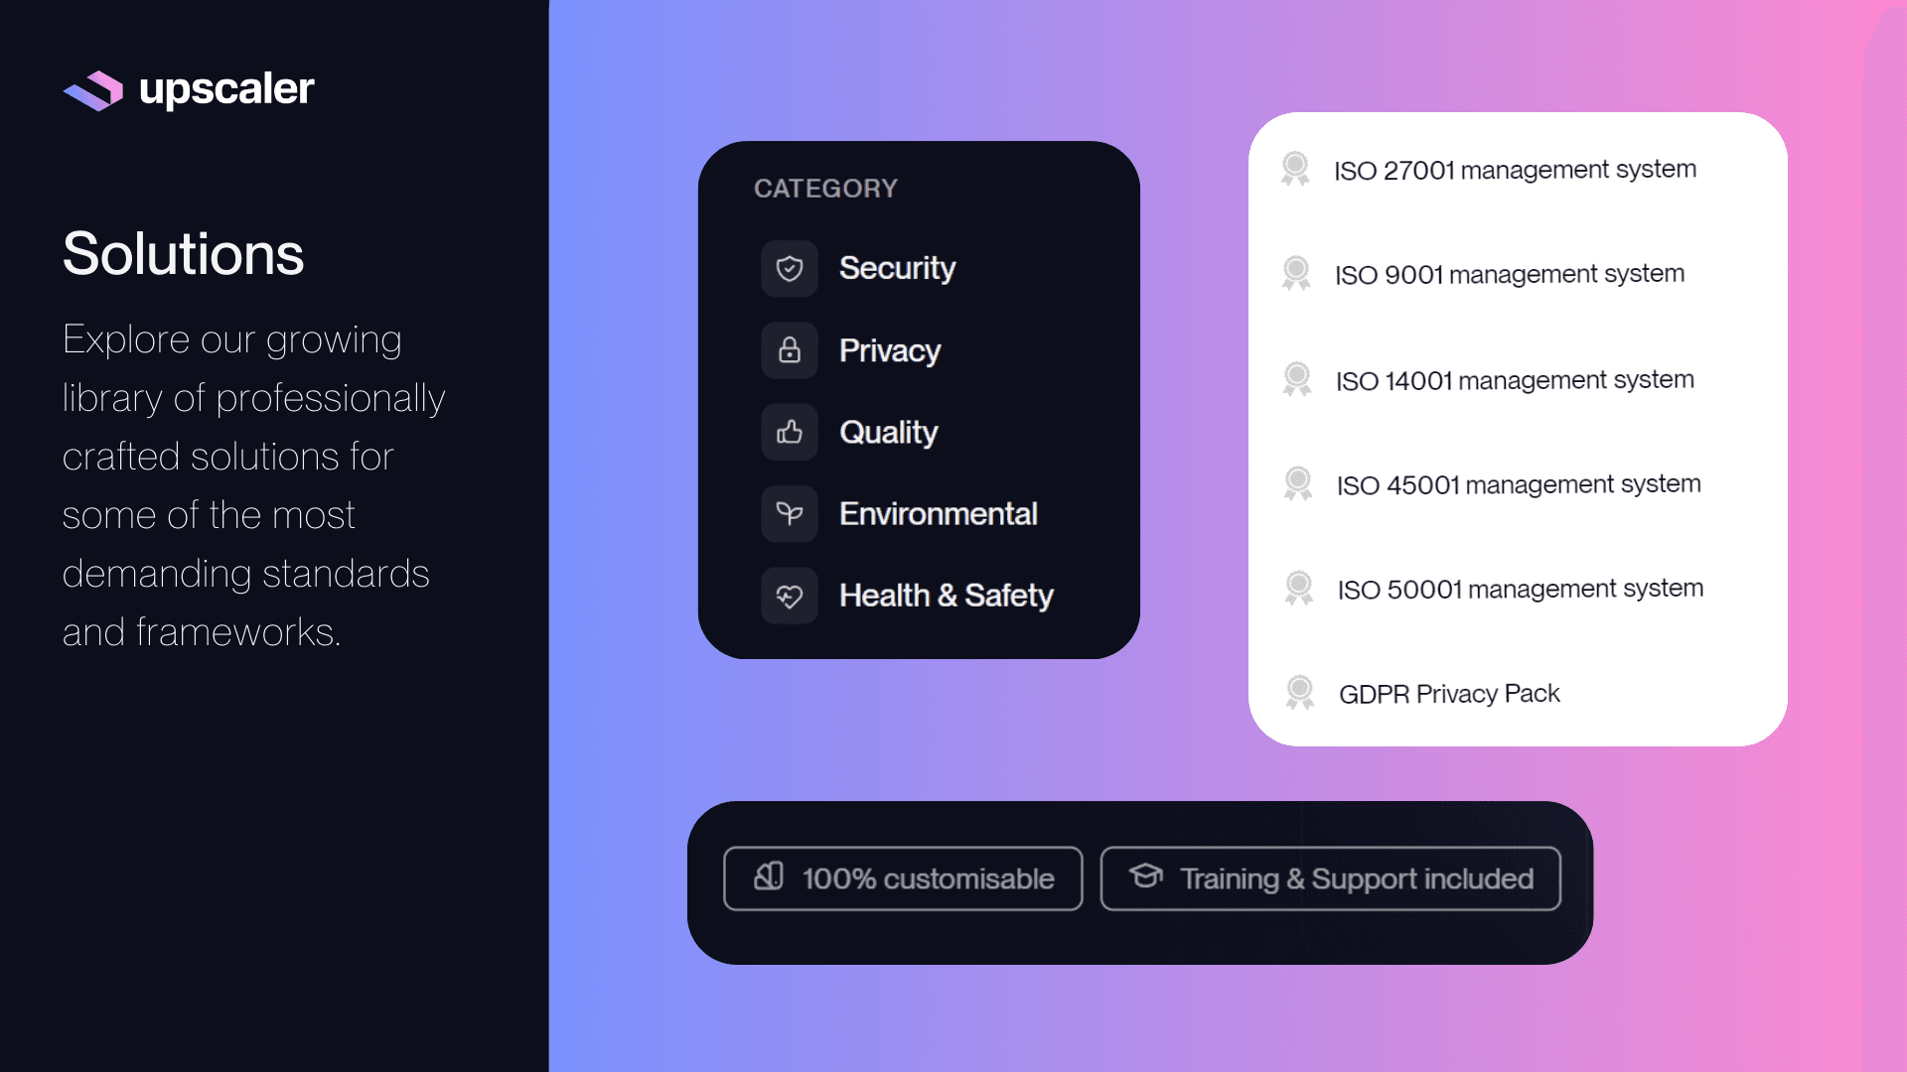Click the Environmental sprout icon
This screenshot has height=1072, width=1907.
[790, 513]
